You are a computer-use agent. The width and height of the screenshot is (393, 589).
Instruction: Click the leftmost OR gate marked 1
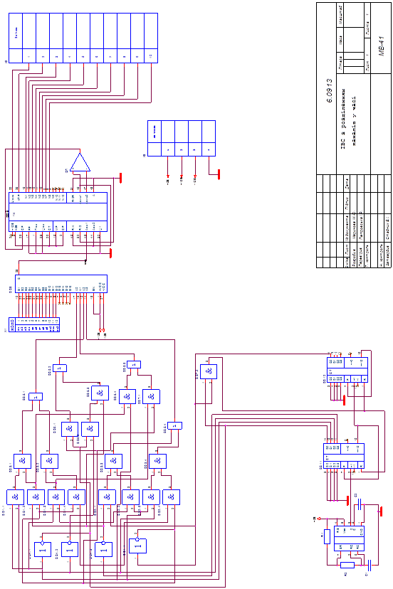tap(43, 548)
